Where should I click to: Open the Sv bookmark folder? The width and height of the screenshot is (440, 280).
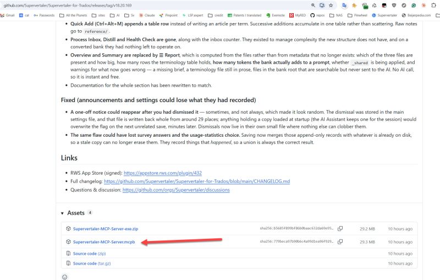[x=129, y=15]
